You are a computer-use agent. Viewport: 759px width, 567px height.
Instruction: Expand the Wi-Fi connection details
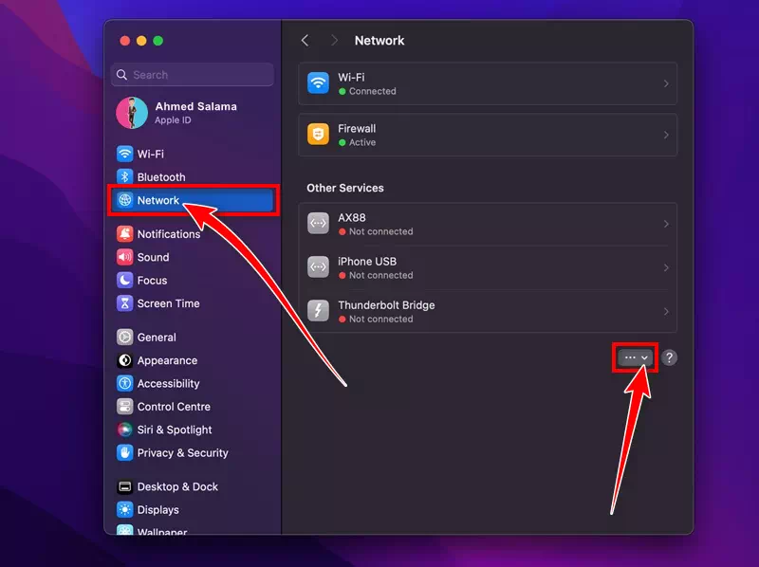488,83
